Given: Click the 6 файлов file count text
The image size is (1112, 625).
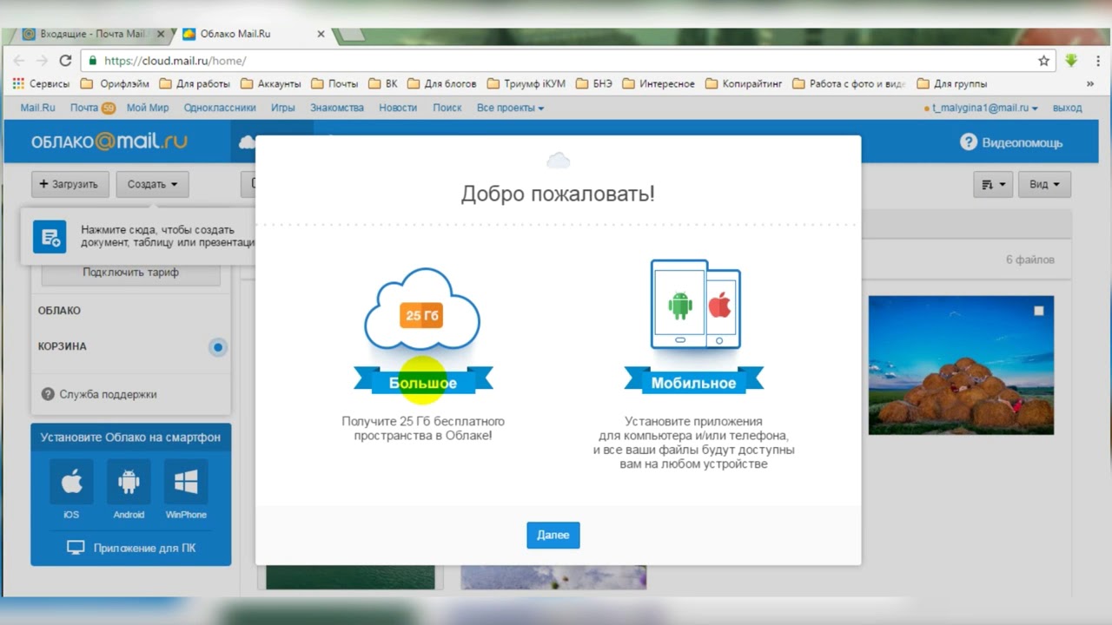Looking at the screenshot, I should [x=1030, y=260].
